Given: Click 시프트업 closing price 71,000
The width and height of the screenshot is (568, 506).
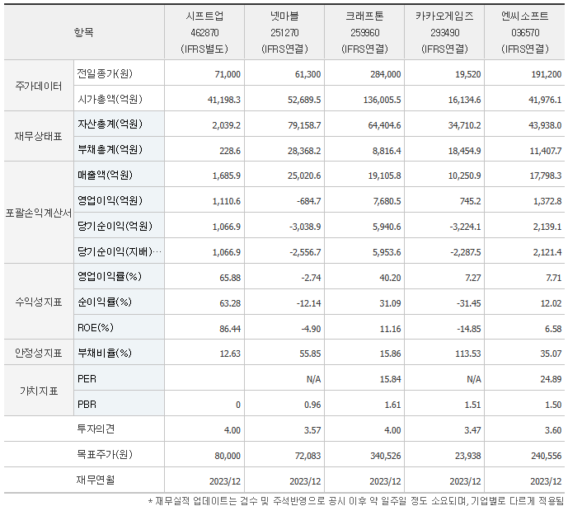Looking at the screenshot, I should (x=228, y=74).
